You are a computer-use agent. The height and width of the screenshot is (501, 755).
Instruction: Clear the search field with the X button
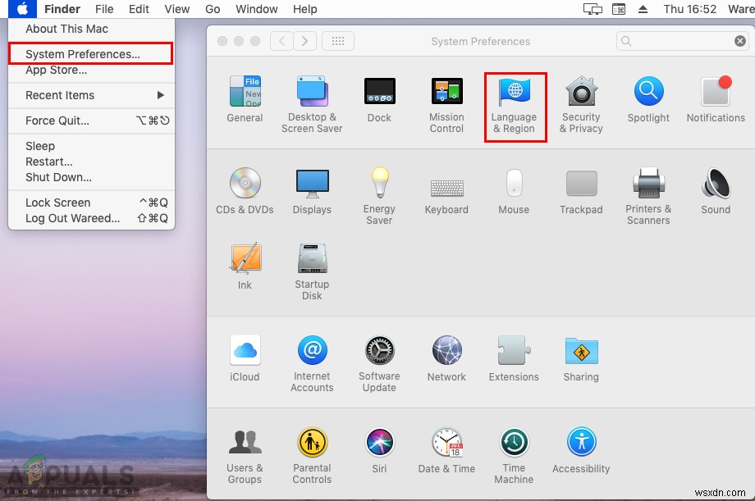tap(739, 40)
